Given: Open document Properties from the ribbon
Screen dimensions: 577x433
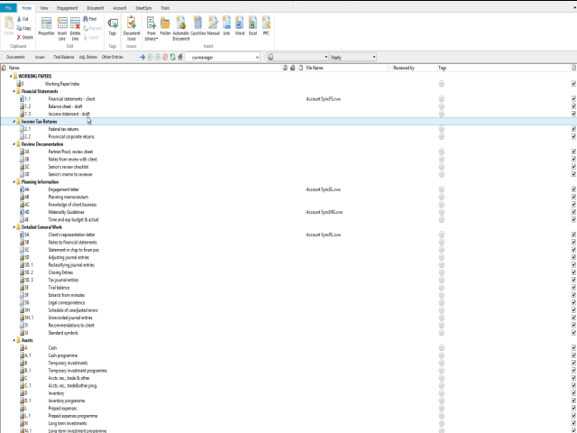Looking at the screenshot, I should pyautogui.click(x=46, y=26).
